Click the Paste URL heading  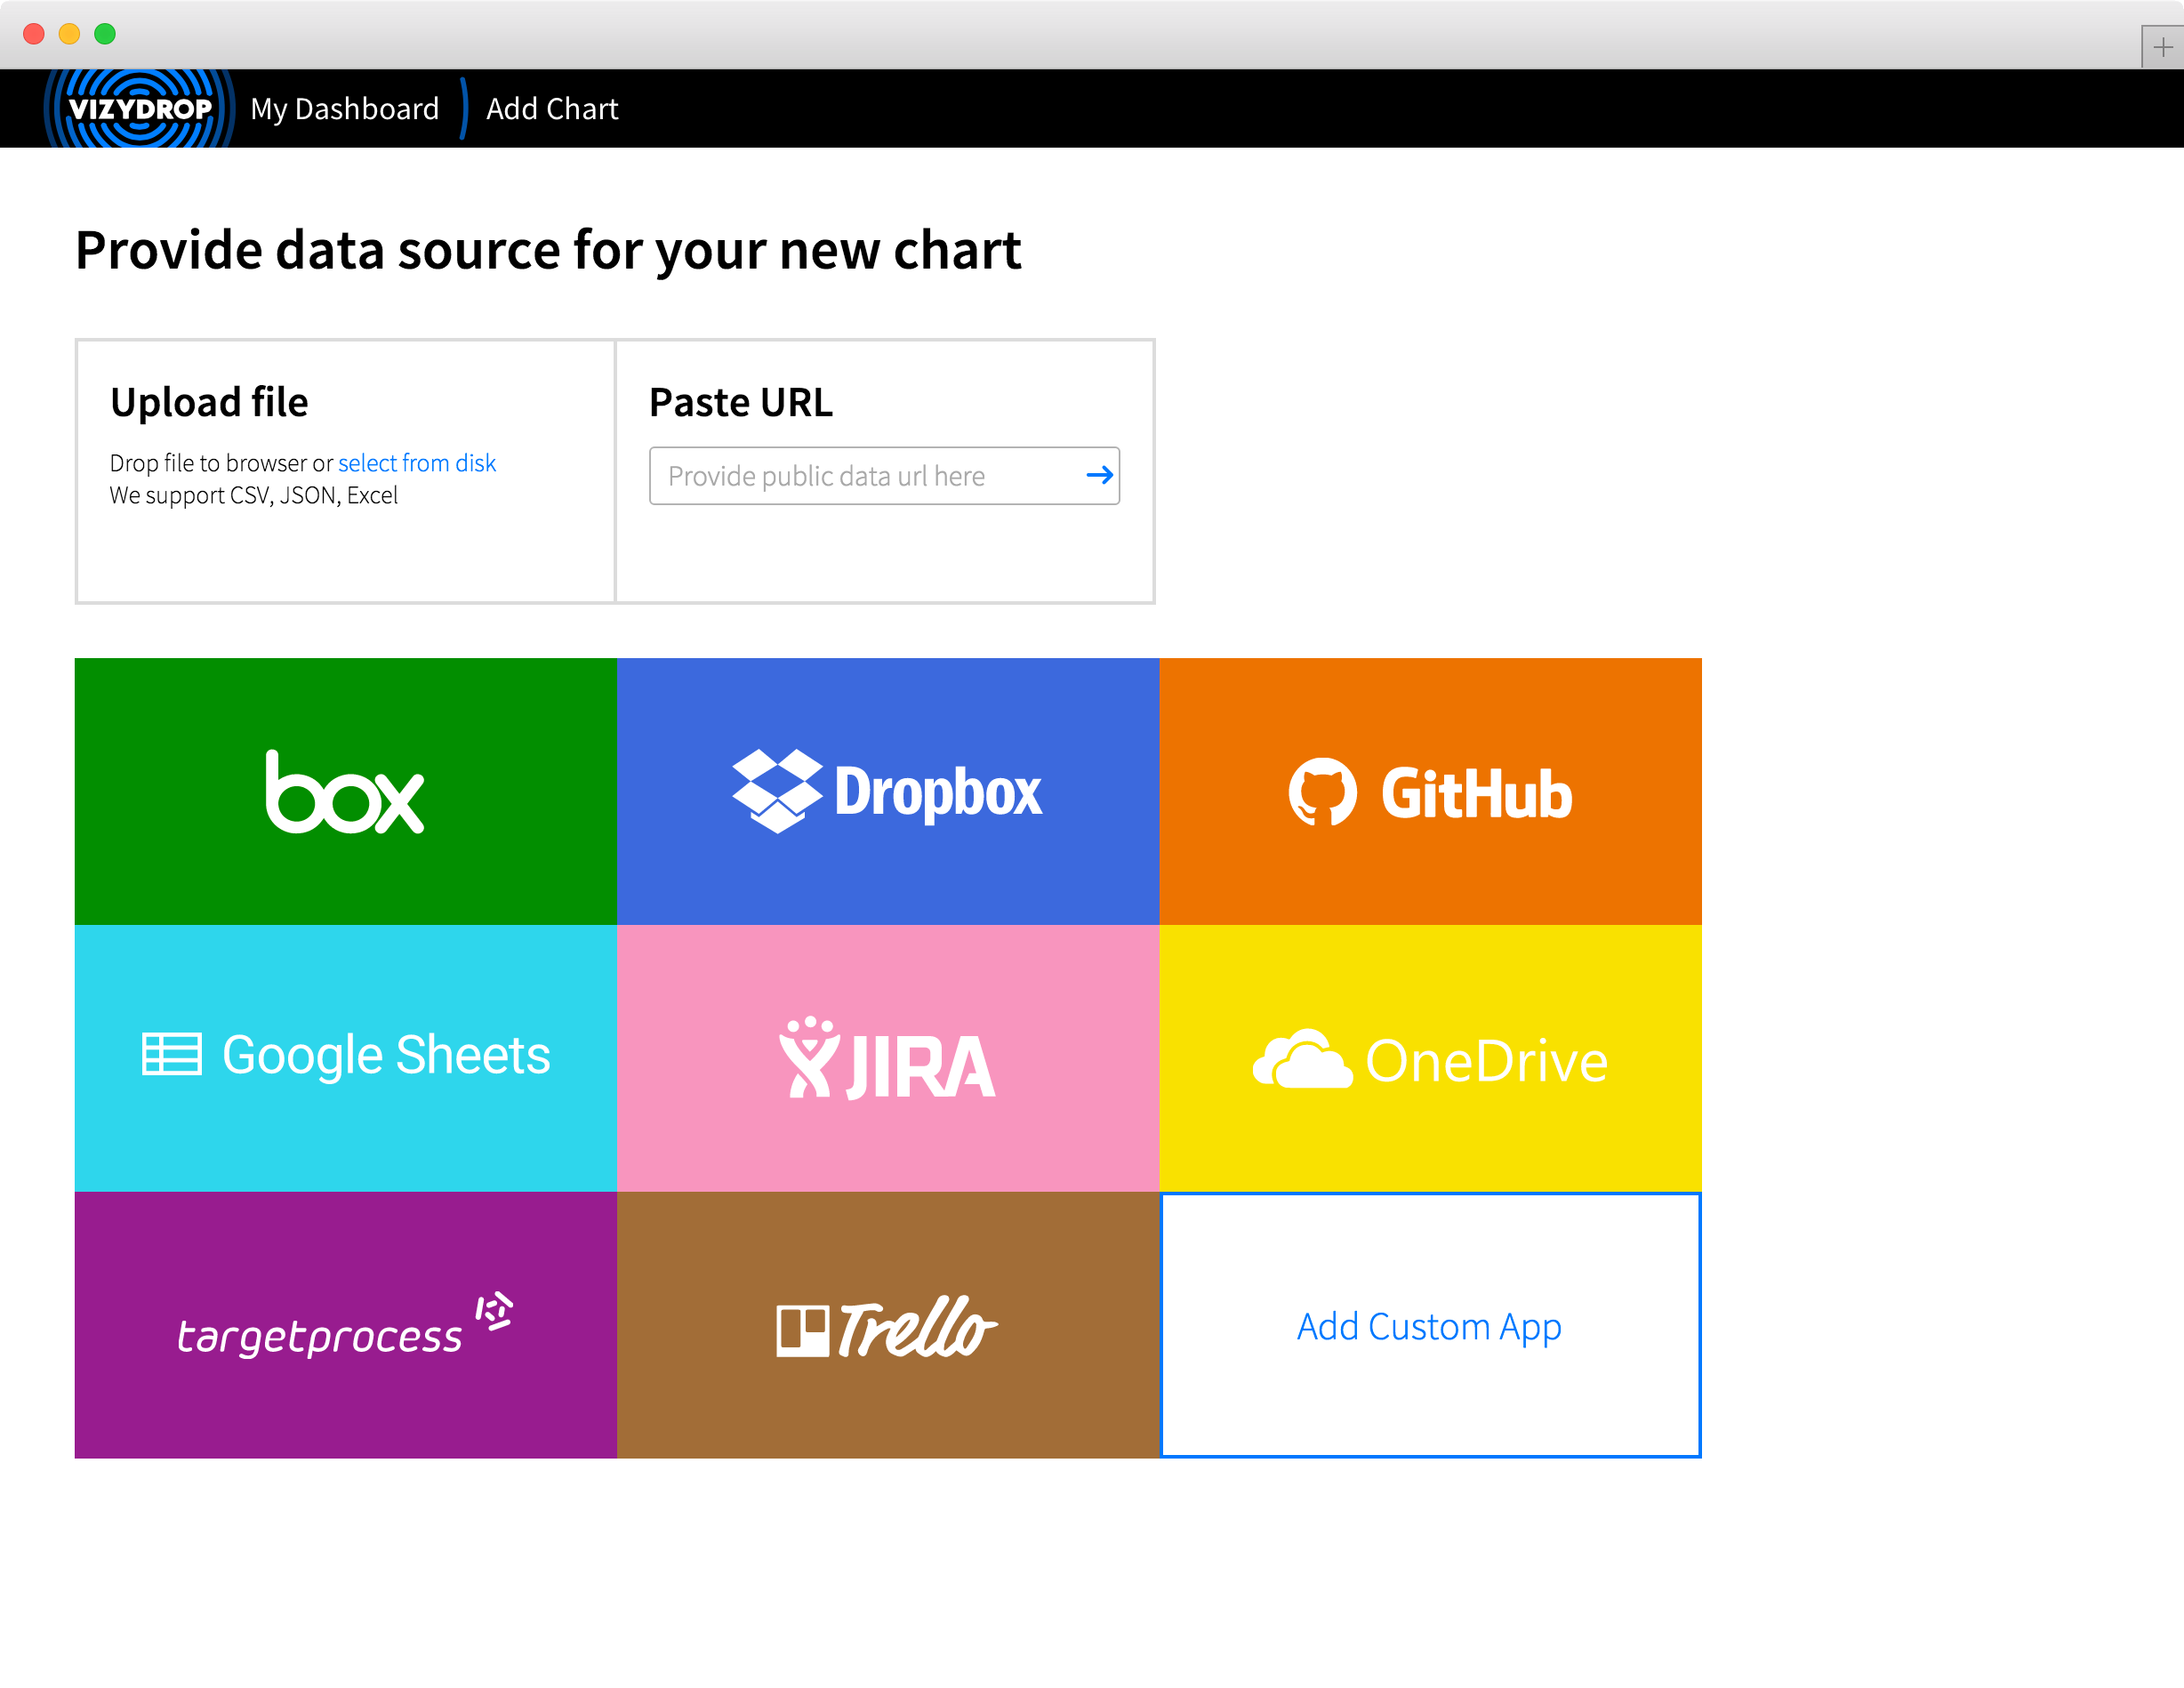coord(740,402)
